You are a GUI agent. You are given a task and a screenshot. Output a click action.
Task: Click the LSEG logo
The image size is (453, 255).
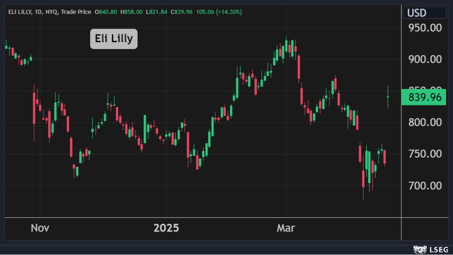click(x=431, y=249)
